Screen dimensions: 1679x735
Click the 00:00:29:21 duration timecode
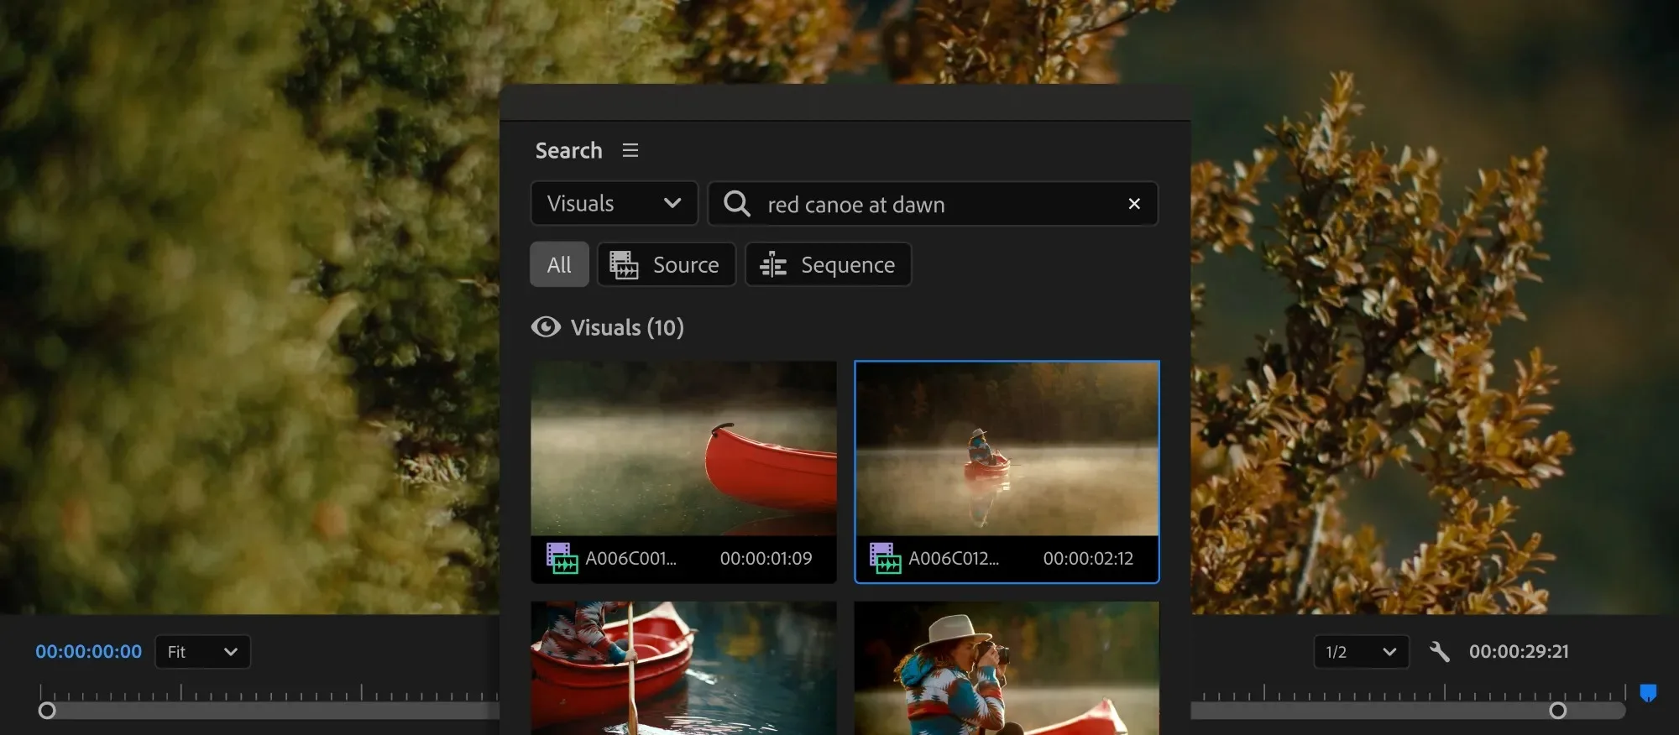tap(1519, 651)
